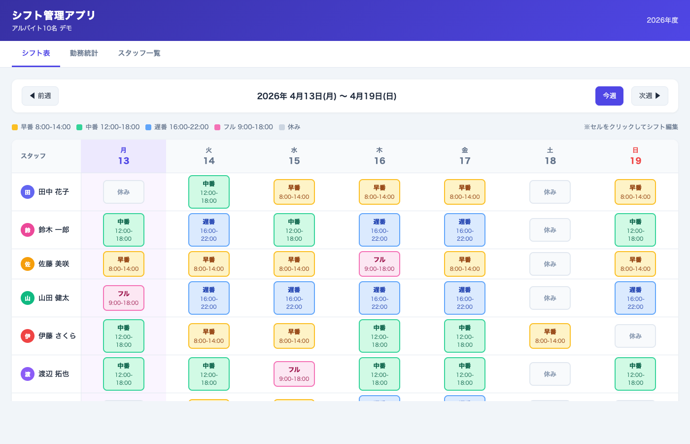Click the pink フル legend swatch

217,127
